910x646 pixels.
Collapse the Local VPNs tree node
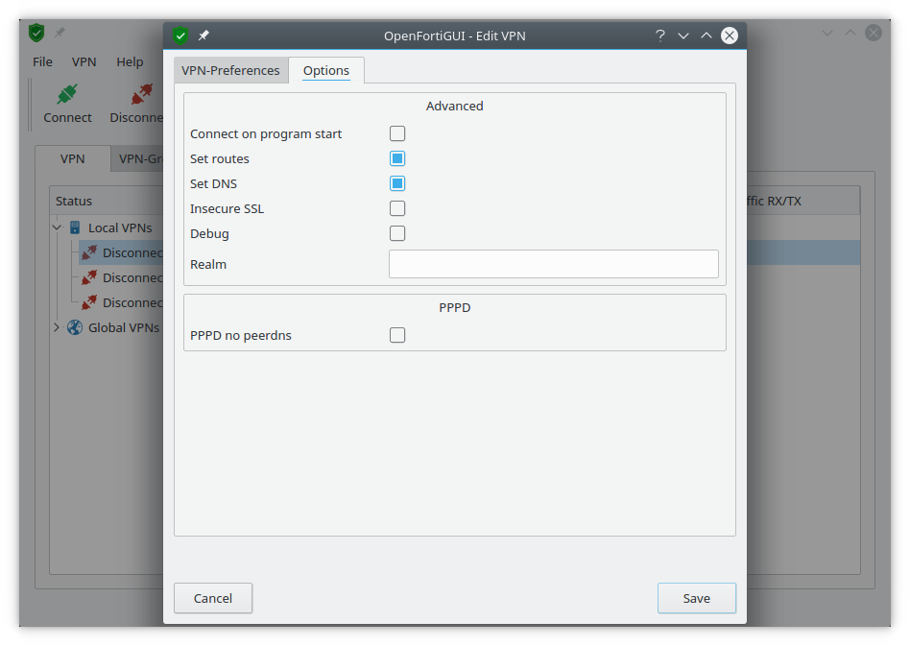point(57,227)
